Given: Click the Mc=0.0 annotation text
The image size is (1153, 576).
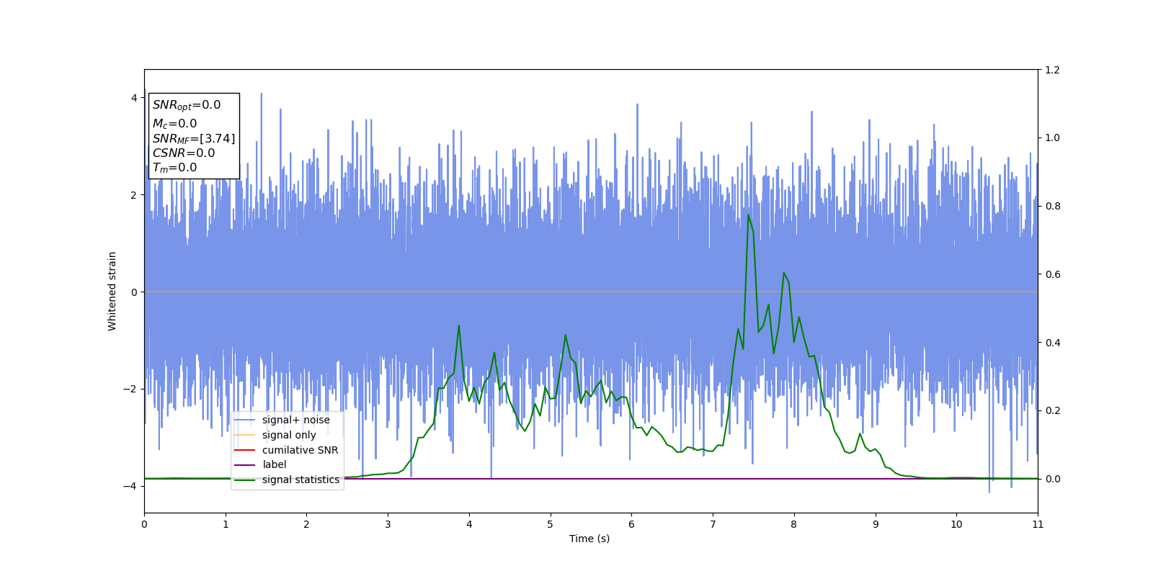Looking at the screenshot, I should coord(174,124).
